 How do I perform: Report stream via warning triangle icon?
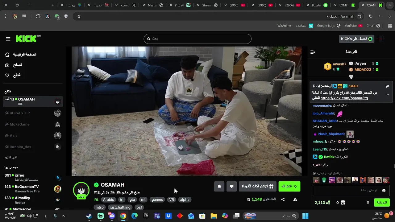tap(295, 199)
